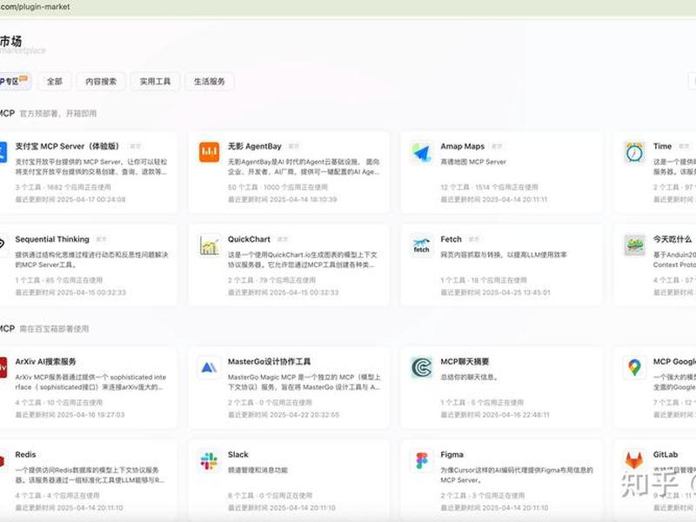Switch to the 全部 tab
Viewport: 696px width, 522px height.
[x=55, y=81]
